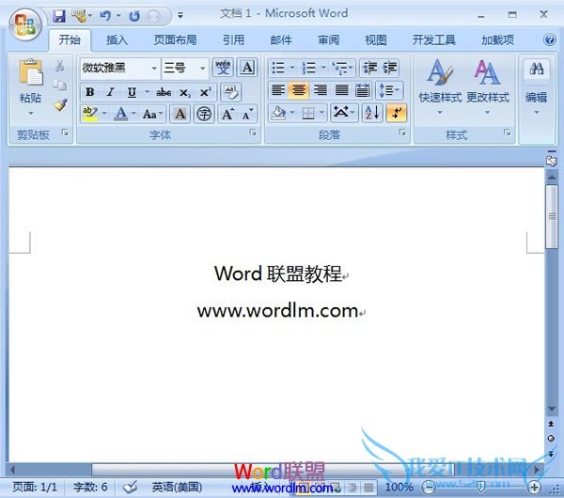This screenshot has height=498, width=564.
Task: Click 页面: 1/1 in status bar
Action: point(35,488)
